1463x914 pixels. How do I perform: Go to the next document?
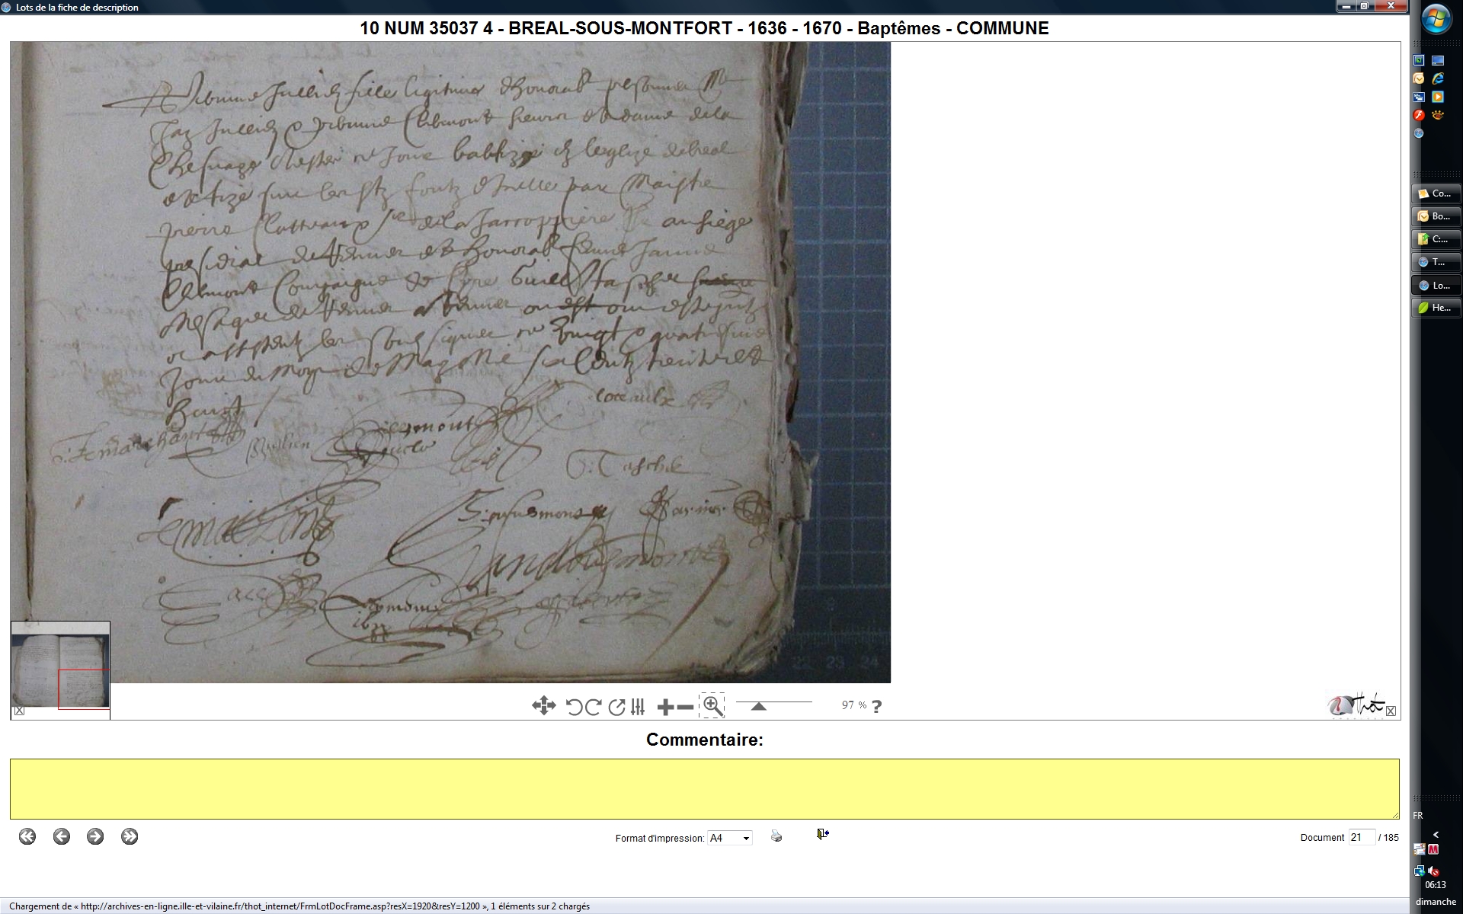pyautogui.click(x=95, y=836)
